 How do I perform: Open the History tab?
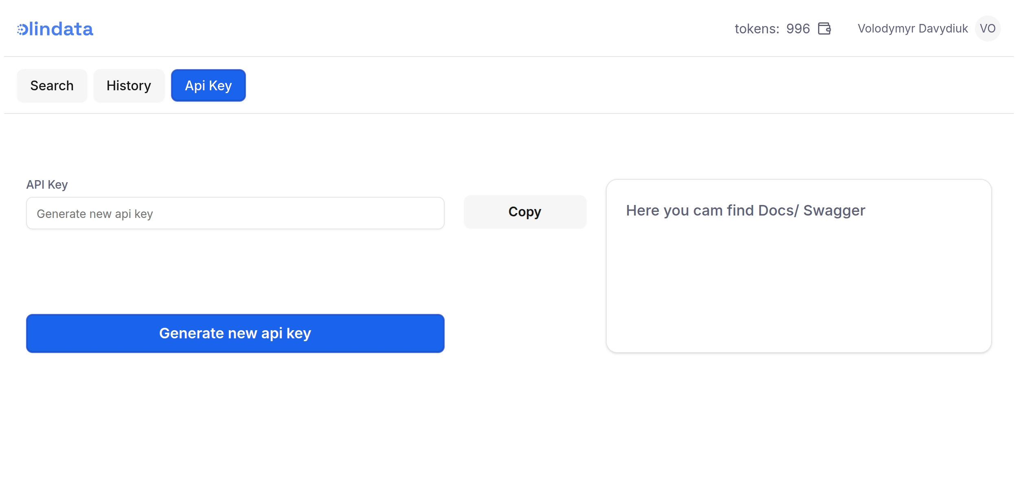129,85
